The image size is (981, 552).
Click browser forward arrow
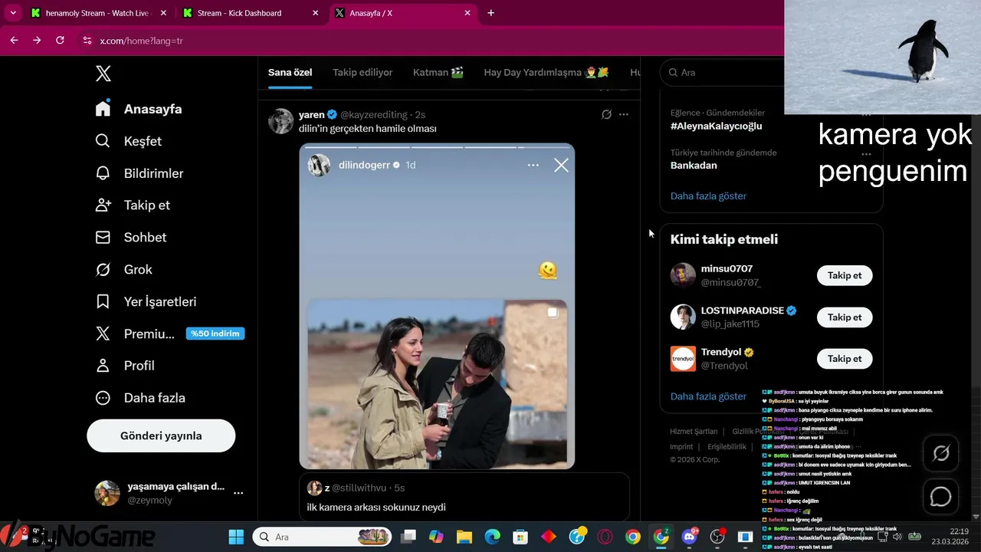coord(37,40)
